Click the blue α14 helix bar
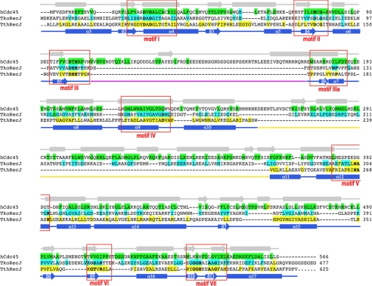The image size is (372, 286). pos(140,226)
